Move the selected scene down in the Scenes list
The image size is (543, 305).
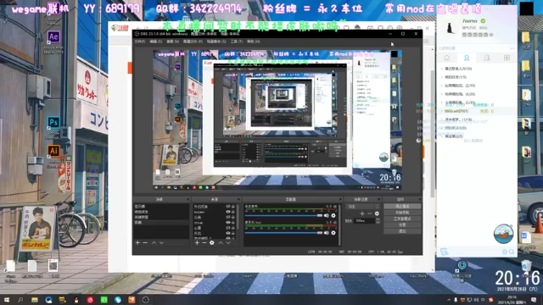(161, 243)
